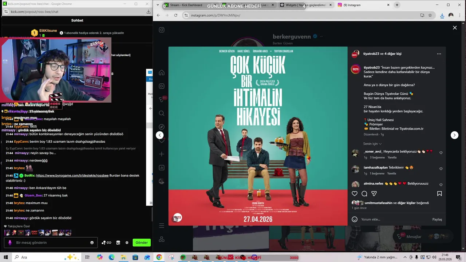This screenshot has height=262, width=466.
Task: Open Kick chat shop icon
Action: [118, 243]
